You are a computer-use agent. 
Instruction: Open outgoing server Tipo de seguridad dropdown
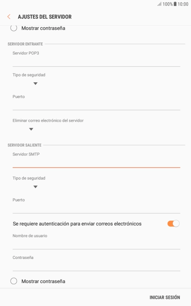(35, 187)
